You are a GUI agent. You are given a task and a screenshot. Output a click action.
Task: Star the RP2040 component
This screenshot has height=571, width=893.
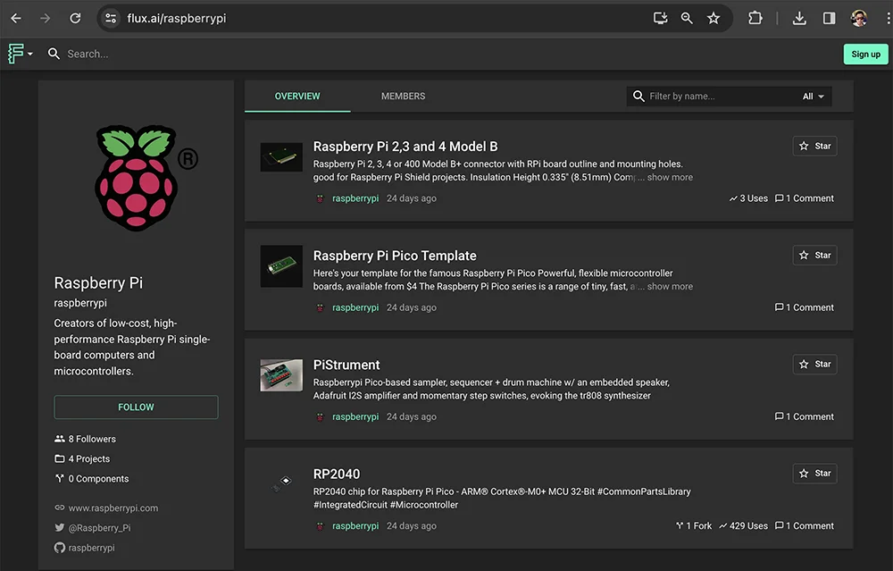[814, 473]
